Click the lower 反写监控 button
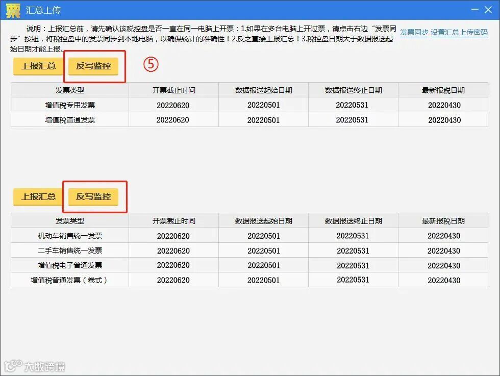Screen dimensions: 500x376 pyautogui.click(x=93, y=197)
